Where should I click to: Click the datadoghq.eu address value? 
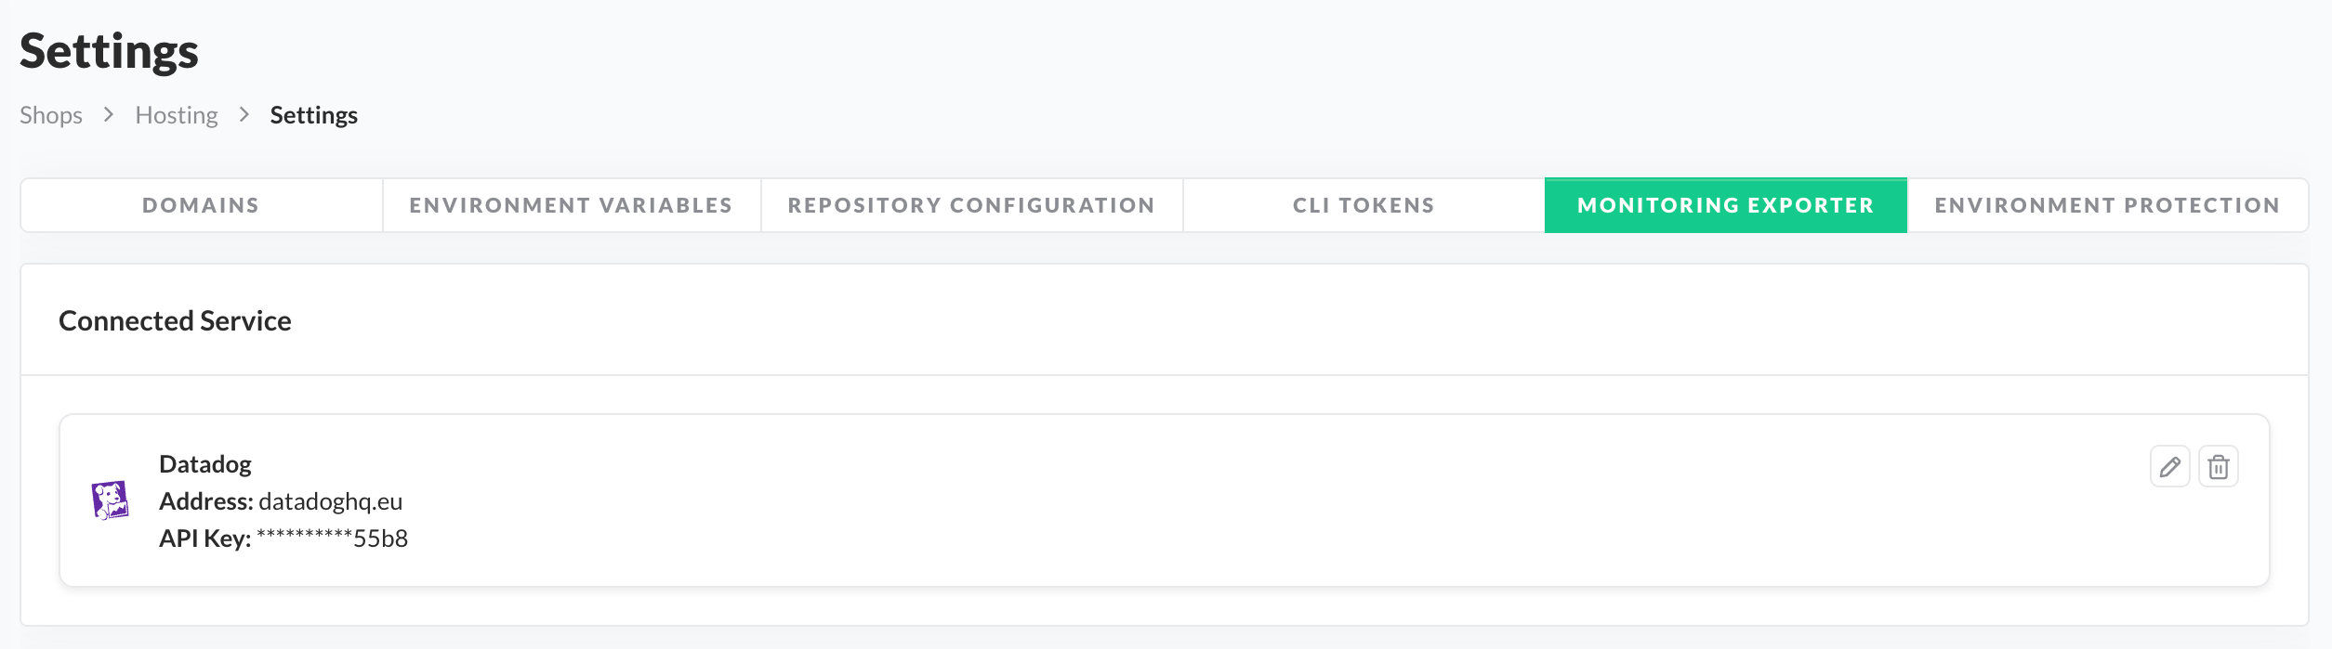330,501
